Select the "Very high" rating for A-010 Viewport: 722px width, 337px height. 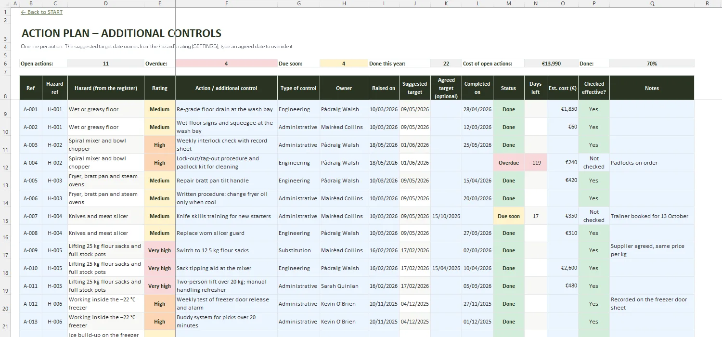(160, 268)
